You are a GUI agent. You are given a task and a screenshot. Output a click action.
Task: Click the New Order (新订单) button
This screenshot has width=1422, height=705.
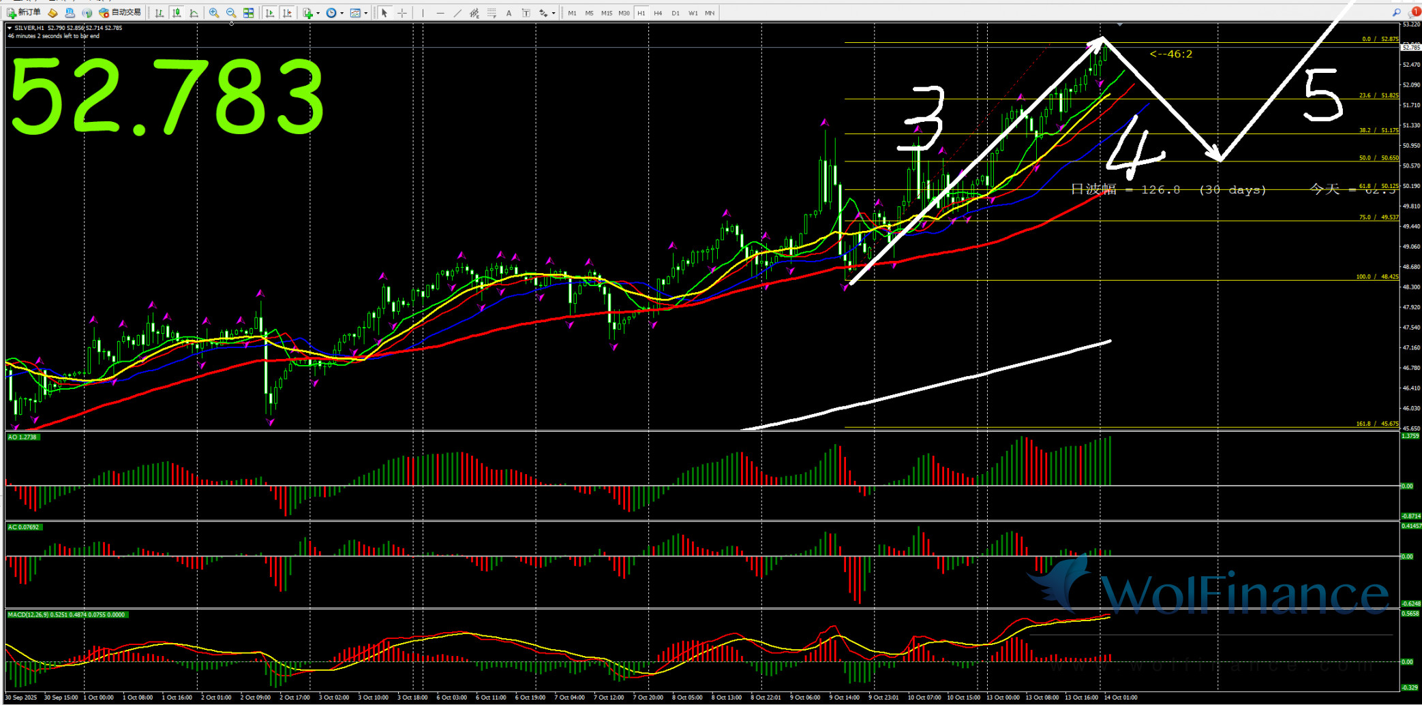(x=24, y=13)
